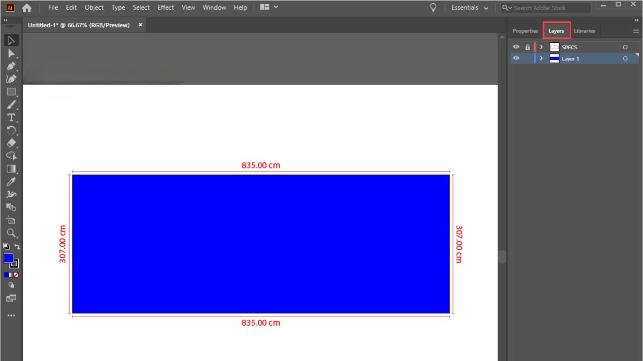Click the blue rectangle on artboard
The height and width of the screenshot is (361, 643).
point(261,244)
